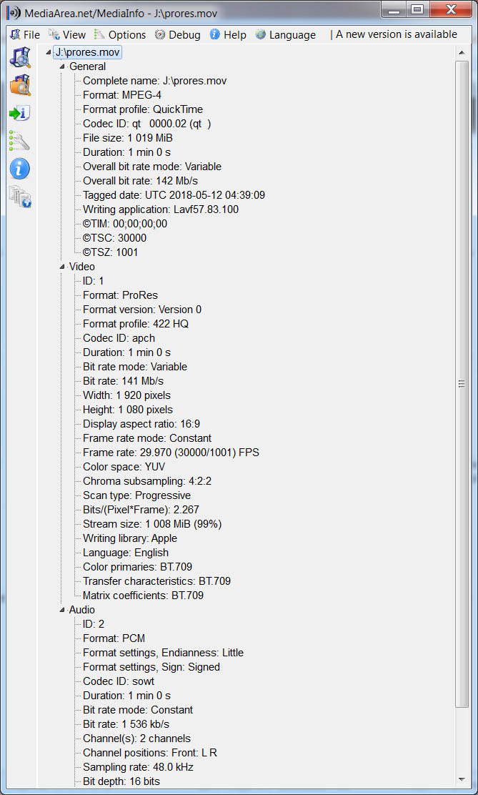478x795 pixels.
Task: Open the Options menu
Action: [x=119, y=34]
